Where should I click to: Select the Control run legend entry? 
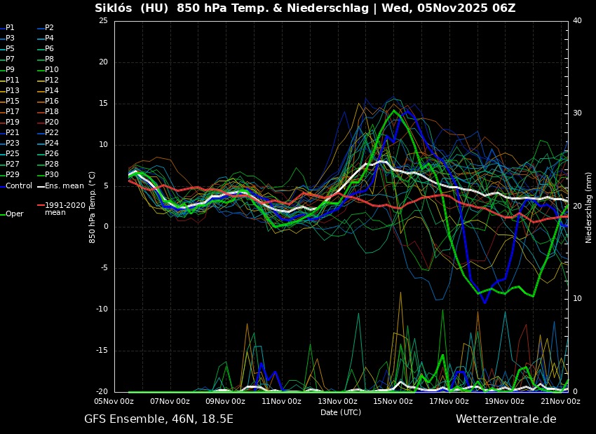click(19, 186)
